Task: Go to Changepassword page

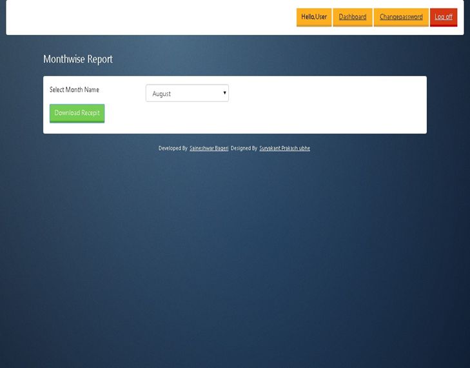Action: pyautogui.click(x=401, y=17)
